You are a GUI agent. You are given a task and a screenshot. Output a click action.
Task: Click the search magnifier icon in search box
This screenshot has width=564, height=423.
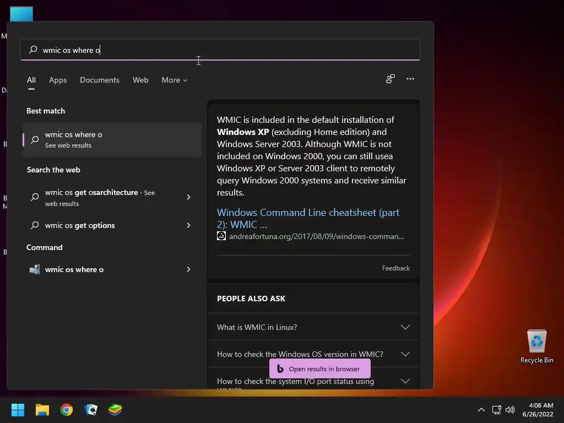[x=33, y=49]
